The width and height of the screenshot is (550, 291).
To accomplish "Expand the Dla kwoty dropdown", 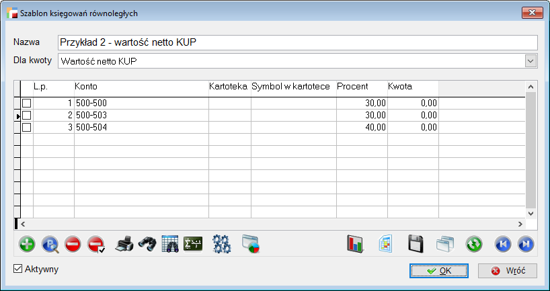I will pyautogui.click(x=531, y=61).
